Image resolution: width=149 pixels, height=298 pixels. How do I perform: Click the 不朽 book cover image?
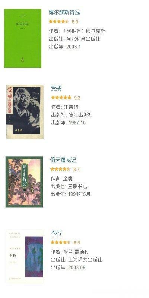(x=25, y=256)
